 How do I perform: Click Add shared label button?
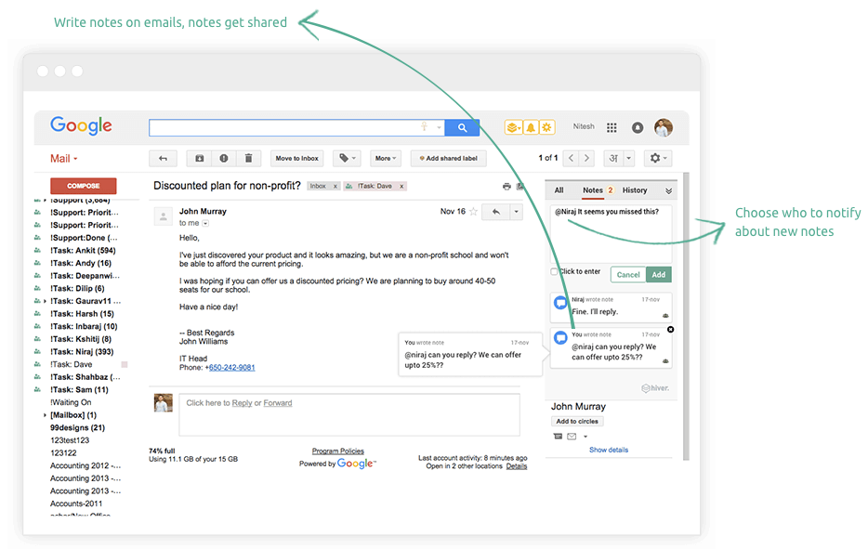pos(448,158)
